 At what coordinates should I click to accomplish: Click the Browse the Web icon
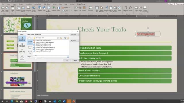coord(65,38)
